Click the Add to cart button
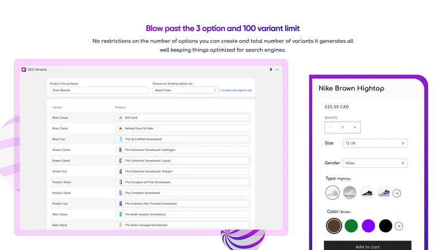Screen dimensions: 446x250 pos(367,246)
